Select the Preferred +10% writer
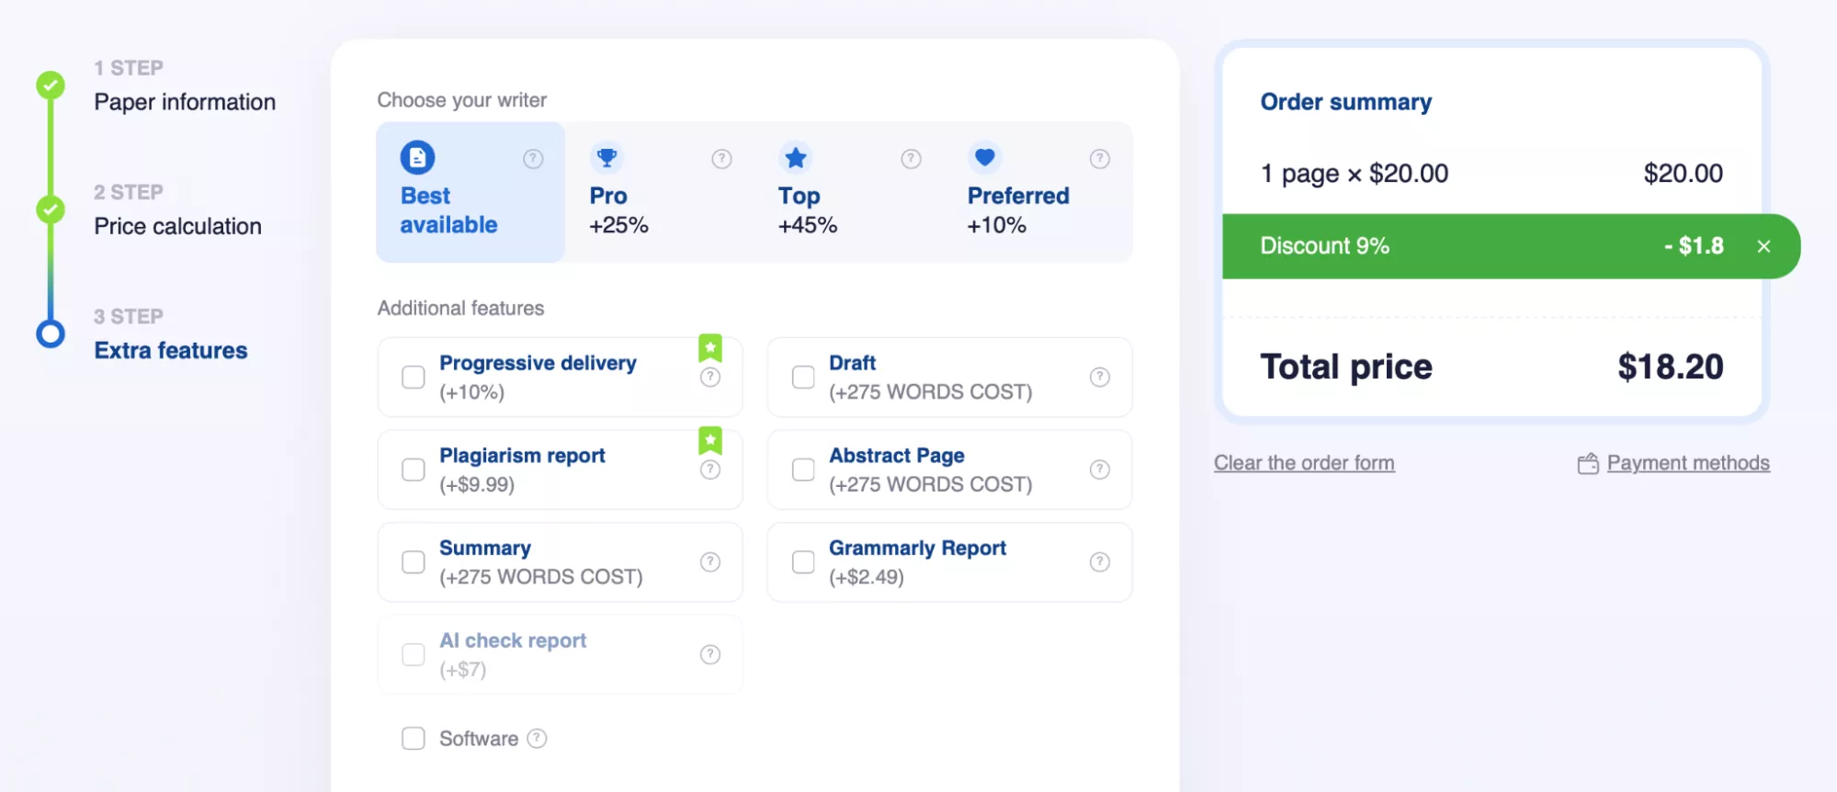The height and width of the screenshot is (792, 1837). point(1038,192)
